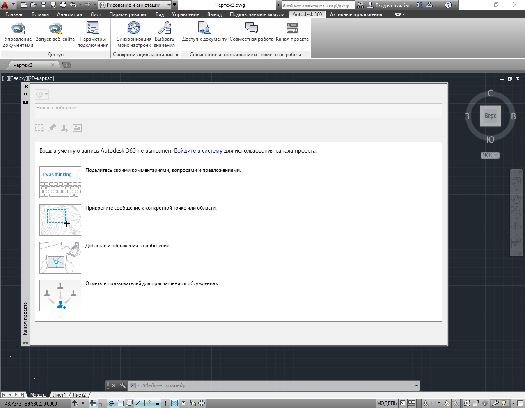Click Синхронизация моих настроек icon
The height and width of the screenshot is (408, 525).
click(134, 34)
